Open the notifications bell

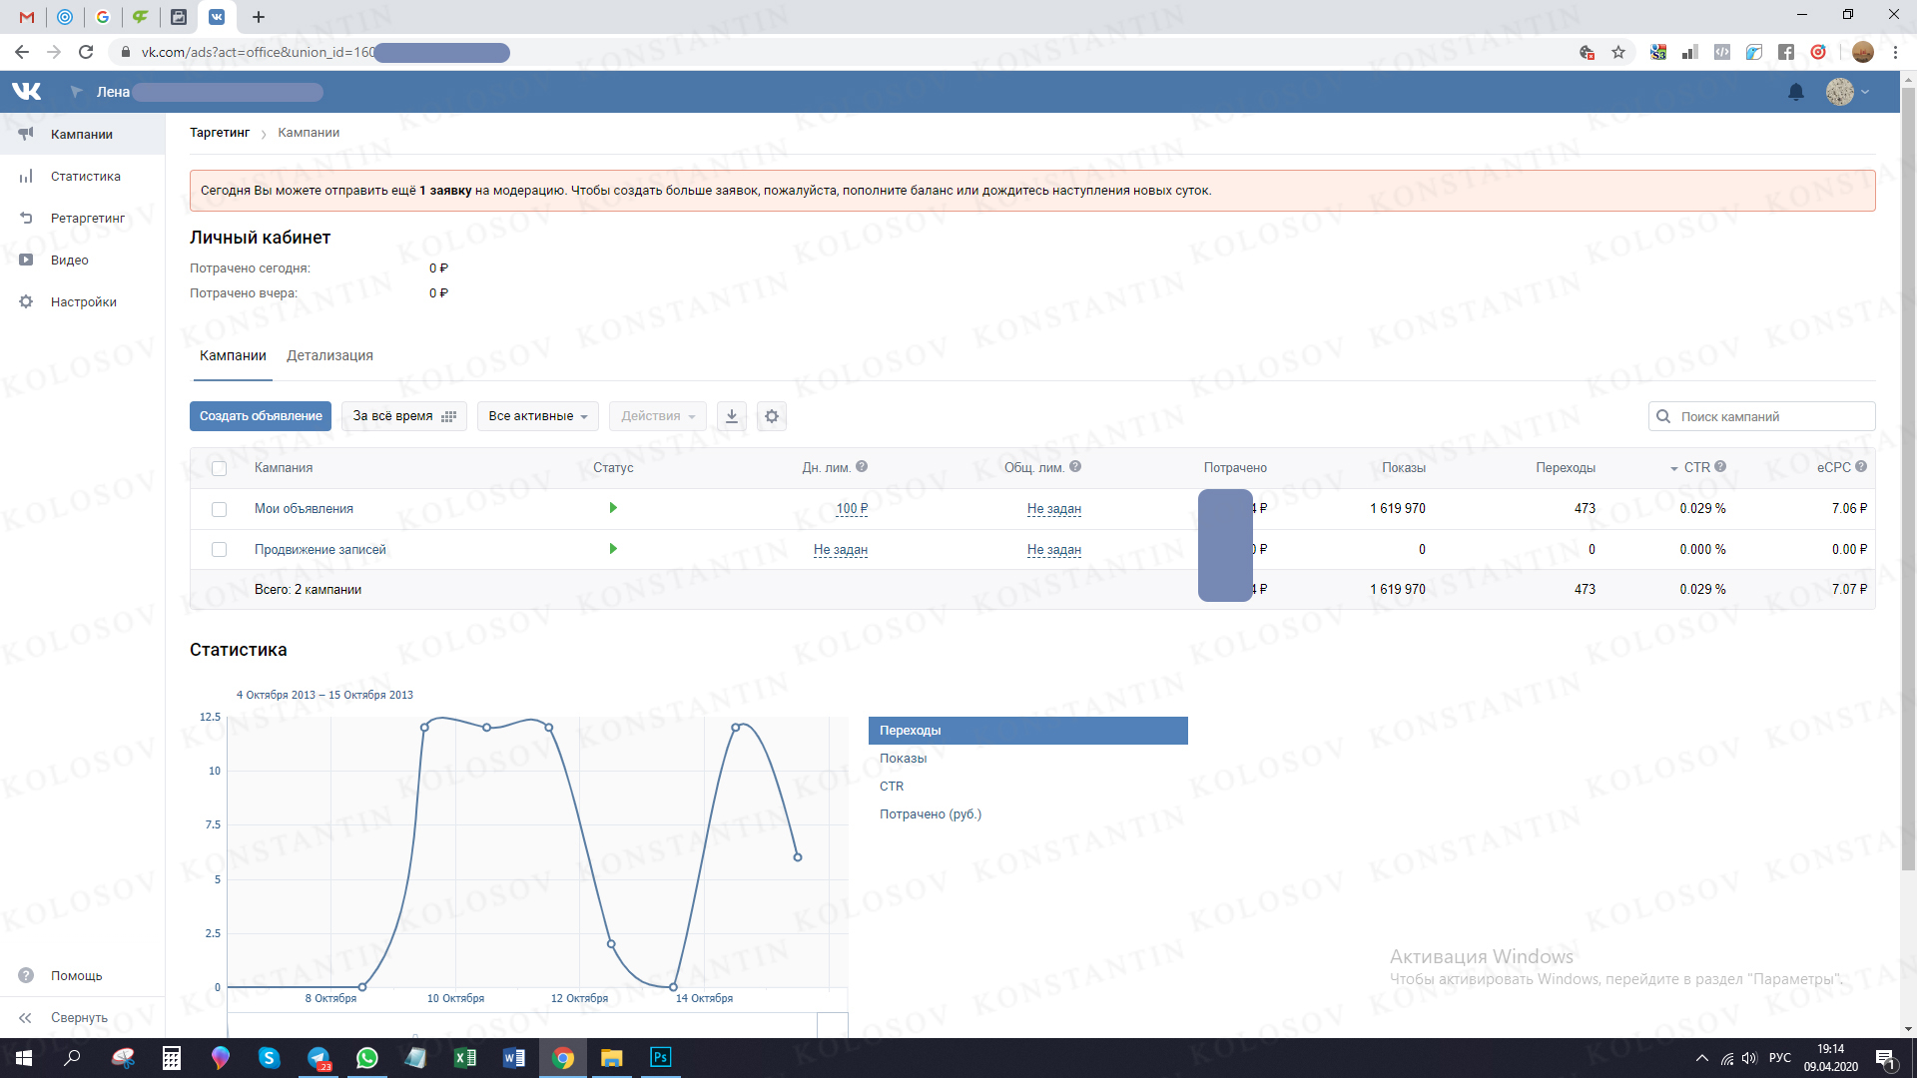1795,92
